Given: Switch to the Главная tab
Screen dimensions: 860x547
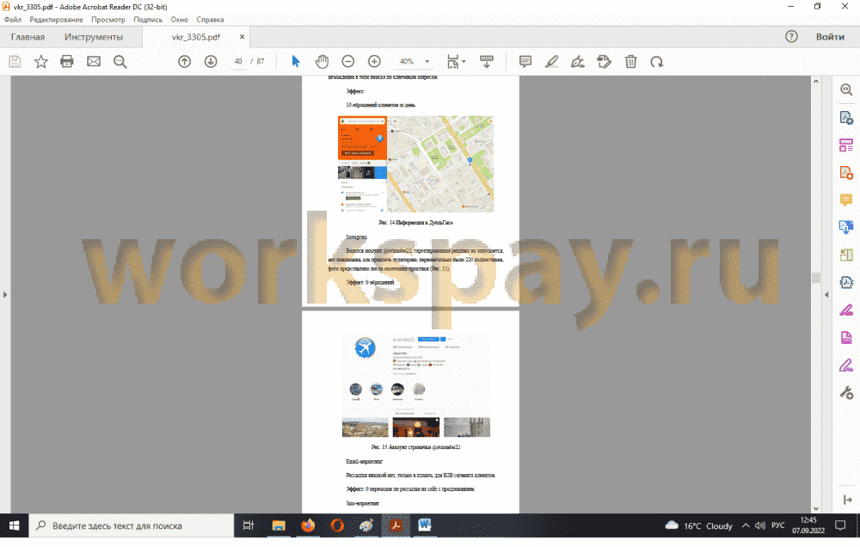Looking at the screenshot, I should point(28,37).
